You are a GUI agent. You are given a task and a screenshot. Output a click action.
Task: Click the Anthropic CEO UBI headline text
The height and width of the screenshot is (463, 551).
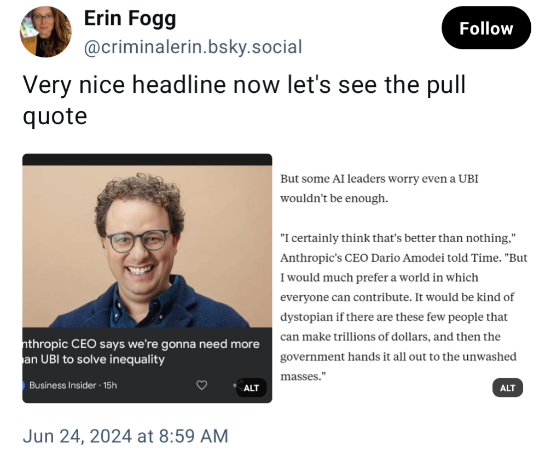(141, 351)
